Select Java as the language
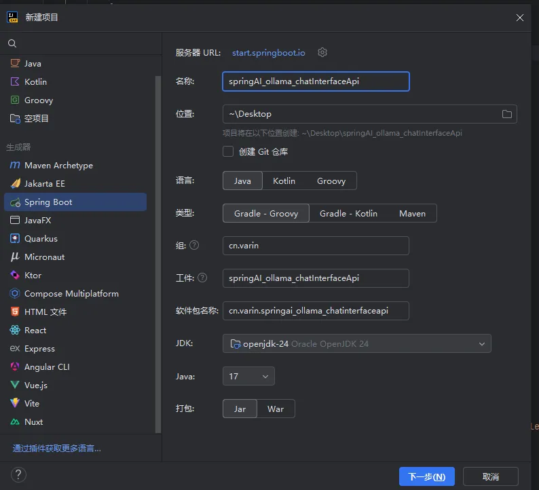539x490 pixels. point(242,181)
